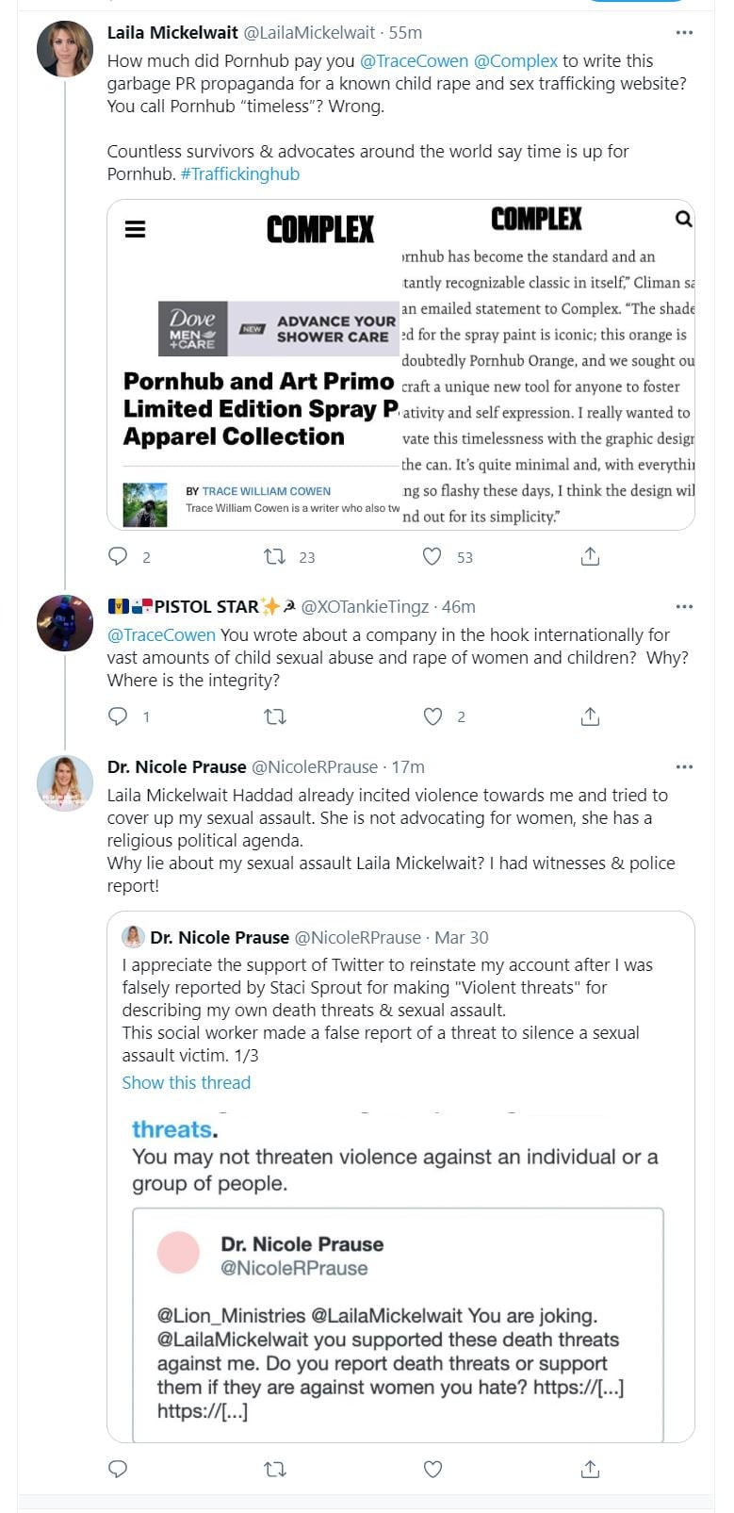The image size is (734, 1513).
Task: Click 'Show this thread' link
Action: tap(187, 1082)
